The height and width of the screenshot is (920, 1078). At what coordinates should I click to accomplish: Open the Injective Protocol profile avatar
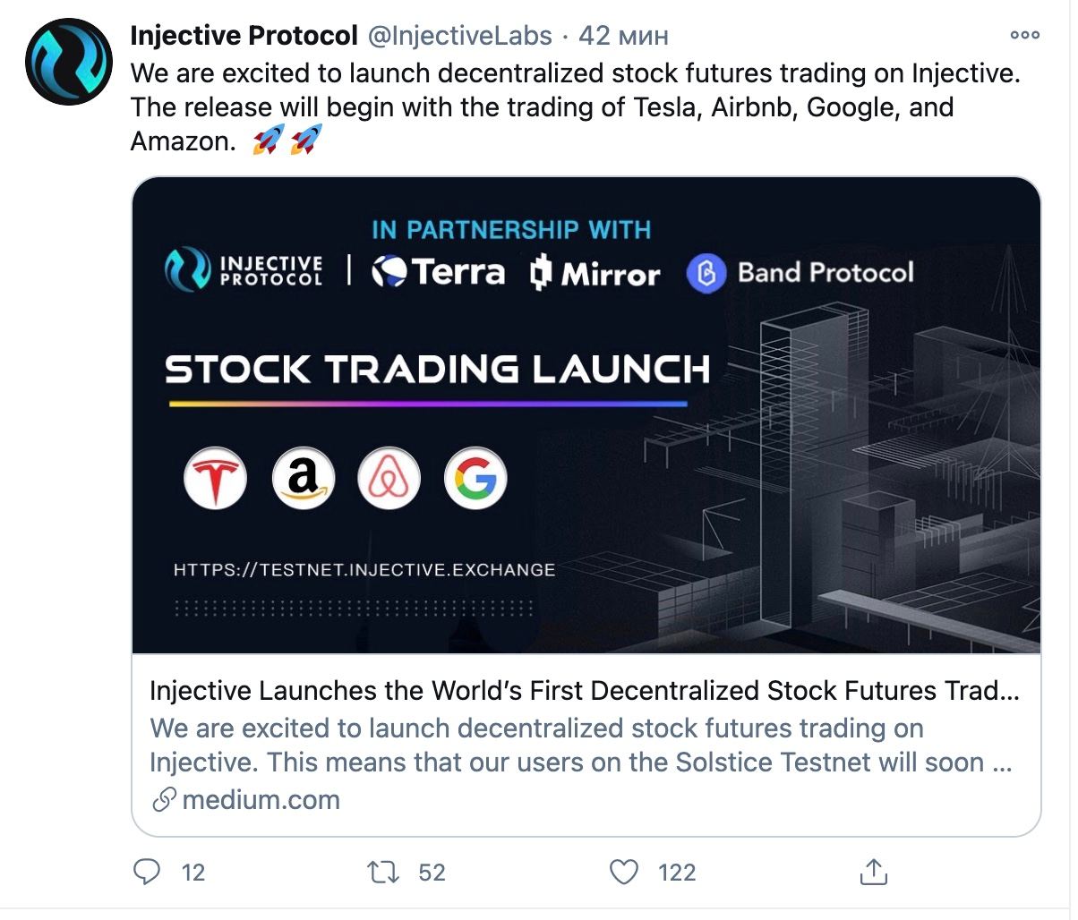(69, 63)
